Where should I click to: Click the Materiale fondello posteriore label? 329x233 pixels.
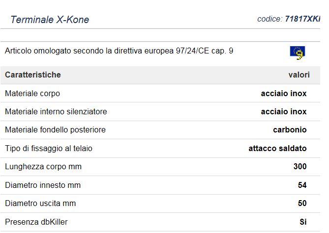55,130
